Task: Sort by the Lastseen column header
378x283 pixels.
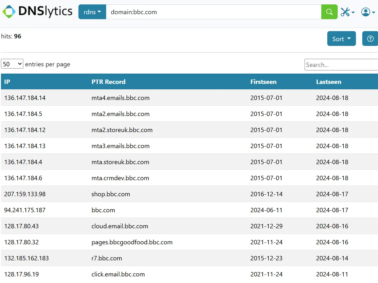Action: pos(329,82)
